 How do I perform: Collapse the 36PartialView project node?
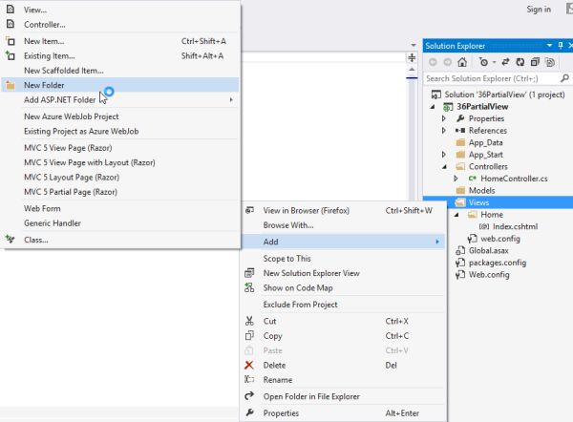pyautogui.click(x=433, y=107)
